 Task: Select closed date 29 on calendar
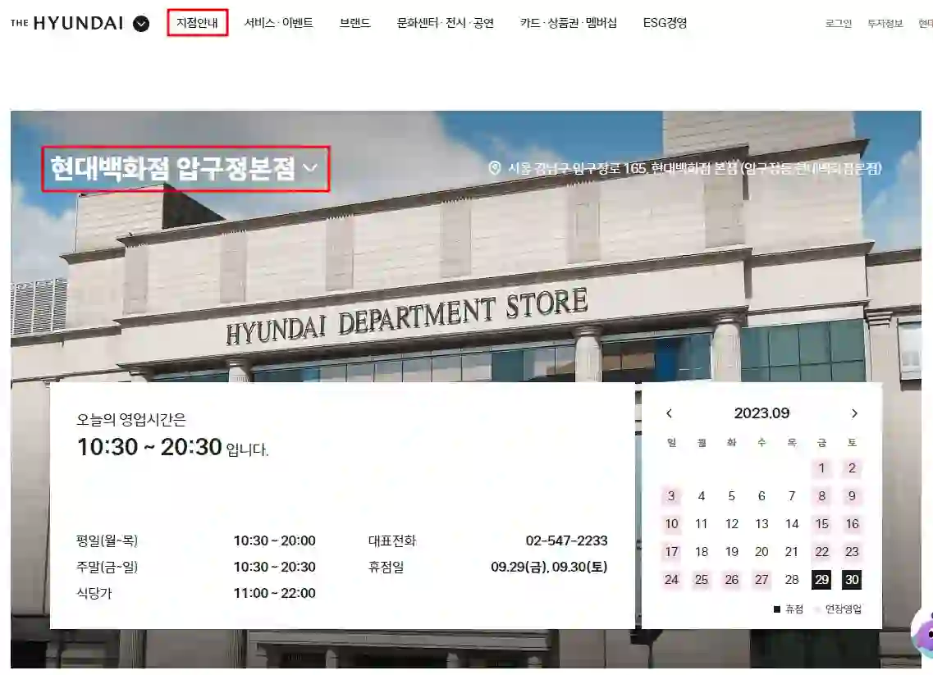(x=821, y=580)
